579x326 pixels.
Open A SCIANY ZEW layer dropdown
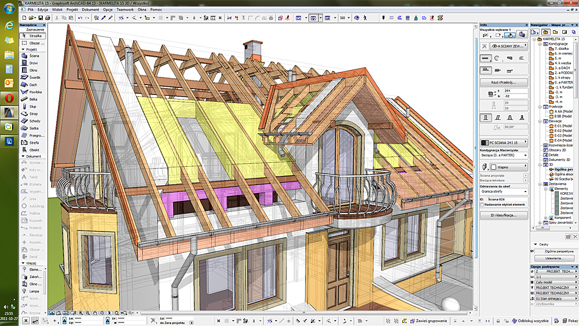click(509, 46)
